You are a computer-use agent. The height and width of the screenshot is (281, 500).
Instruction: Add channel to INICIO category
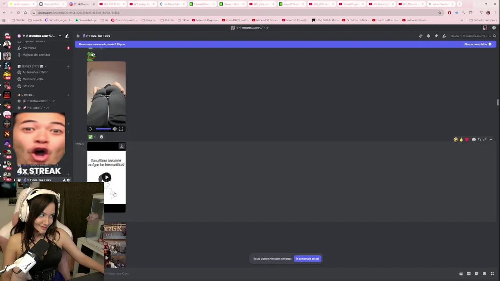coord(68,95)
